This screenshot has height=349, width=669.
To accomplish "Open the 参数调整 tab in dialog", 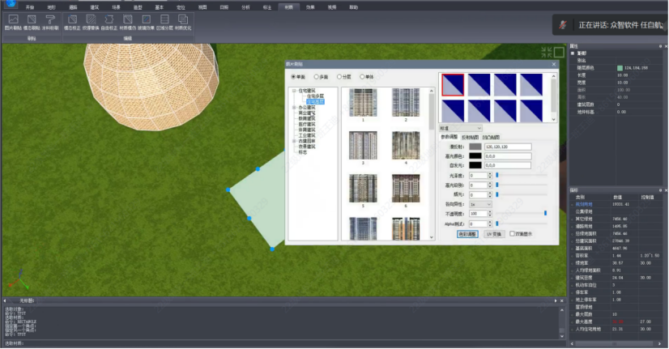I will pos(450,137).
